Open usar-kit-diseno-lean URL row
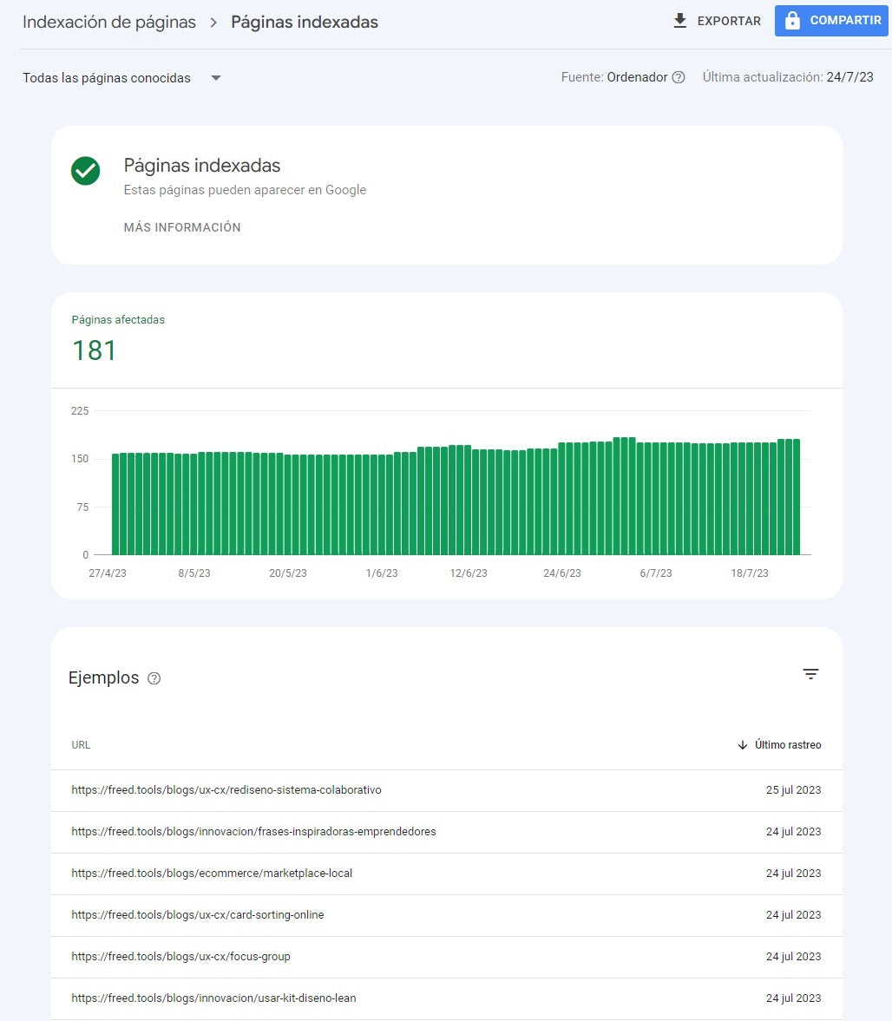The height and width of the screenshot is (1021, 892). (x=447, y=998)
